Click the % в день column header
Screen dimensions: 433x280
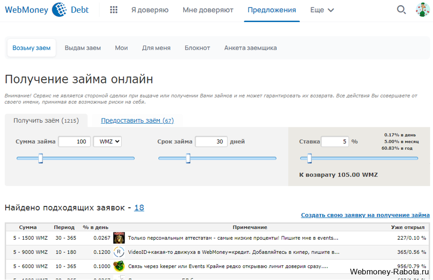(x=96, y=227)
